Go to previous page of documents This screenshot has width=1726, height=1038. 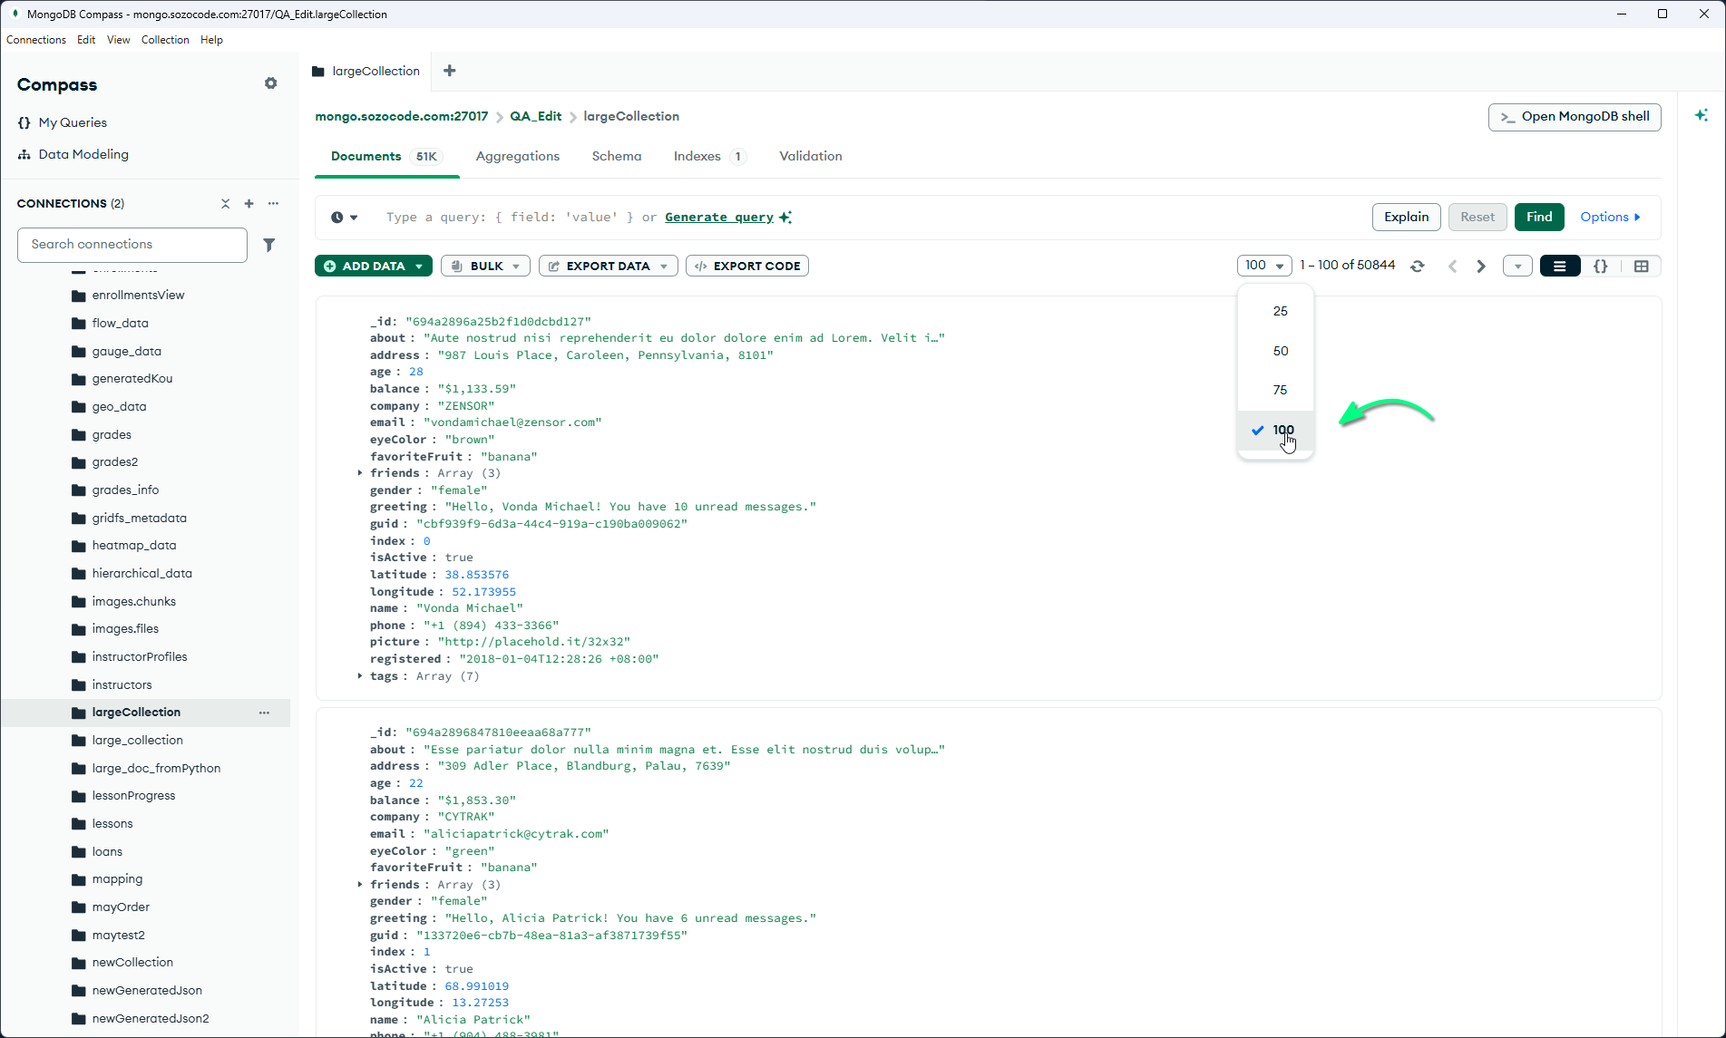(x=1453, y=266)
